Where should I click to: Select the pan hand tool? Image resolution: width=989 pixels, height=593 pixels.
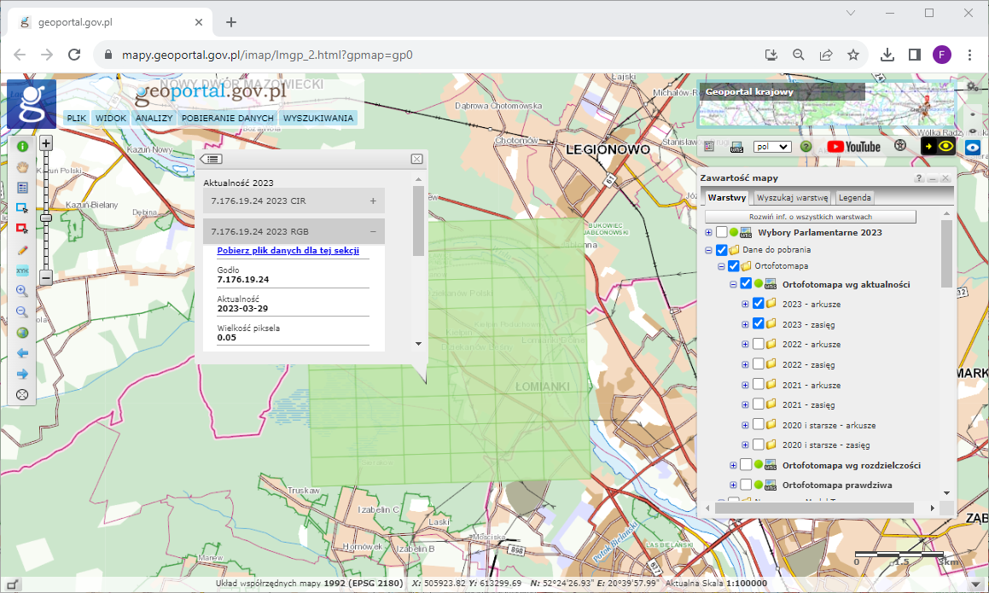click(x=22, y=166)
